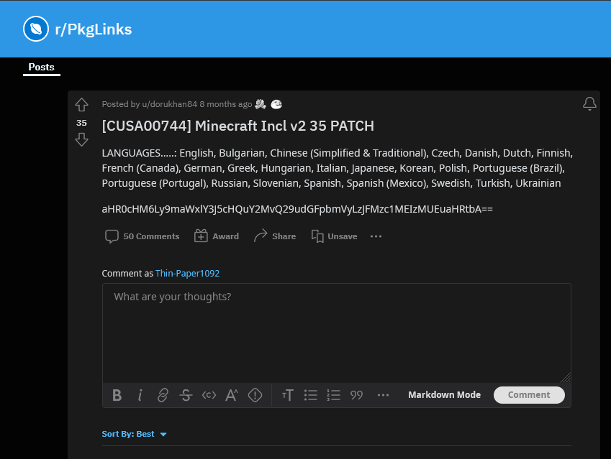Downvote the Minecraft patch post
This screenshot has height=459, width=611.
(x=81, y=139)
